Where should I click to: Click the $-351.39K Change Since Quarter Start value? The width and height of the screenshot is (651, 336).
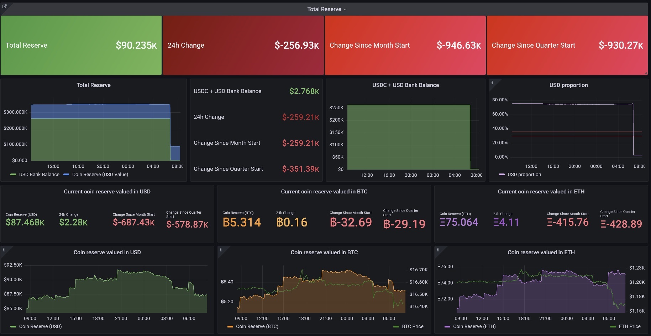(300, 169)
